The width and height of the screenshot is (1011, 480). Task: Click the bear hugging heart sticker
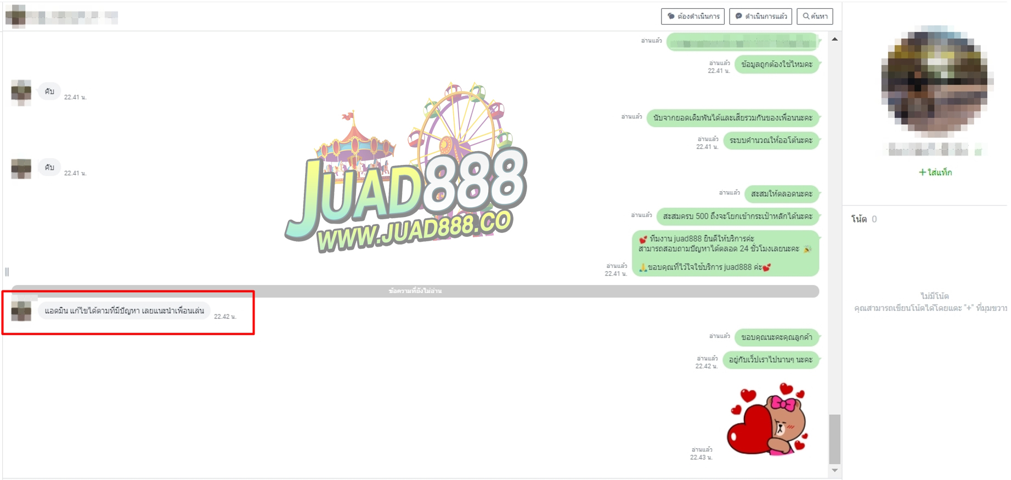tap(768, 419)
